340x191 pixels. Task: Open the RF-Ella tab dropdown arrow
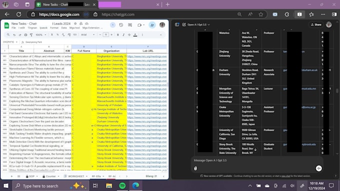pos(103,177)
